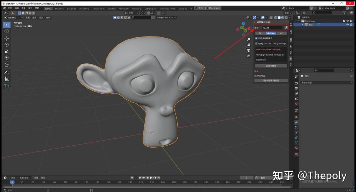The image size is (356, 192).
Task: Check the Apply modifier ID maps option
Action: [256, 43]
